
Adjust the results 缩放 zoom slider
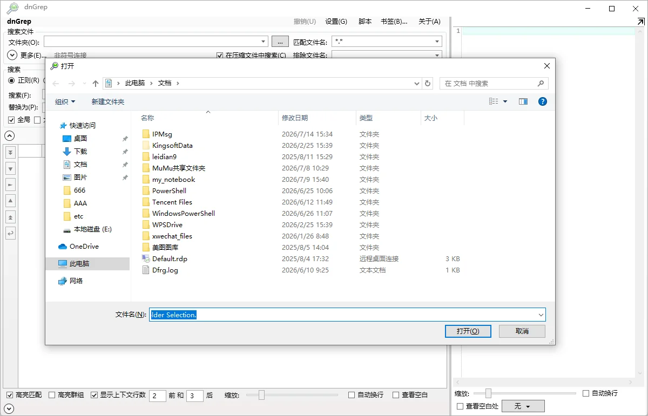[261, 395]
